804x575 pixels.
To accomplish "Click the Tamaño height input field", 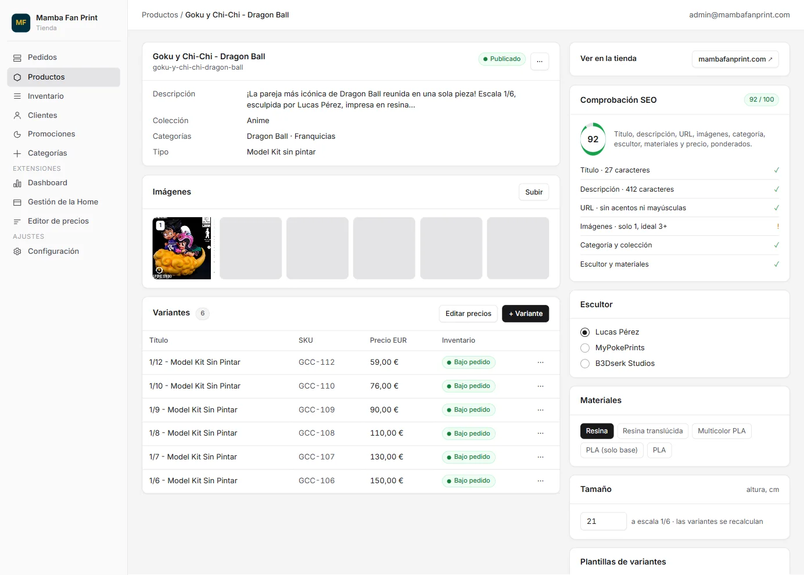I will coord(604,522).
